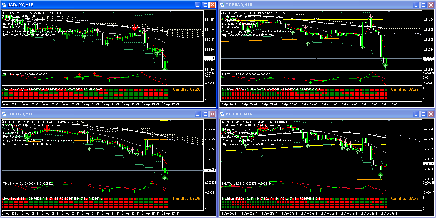This screenshot has width=436, height=218.
Task: Select red down arrow in EURUSD THVTrix panel
Action: tap(152, 181)
